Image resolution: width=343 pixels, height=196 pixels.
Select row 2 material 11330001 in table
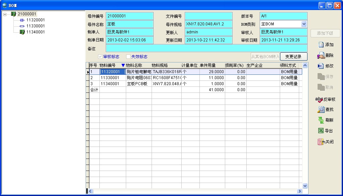click(x=112, y=78)
